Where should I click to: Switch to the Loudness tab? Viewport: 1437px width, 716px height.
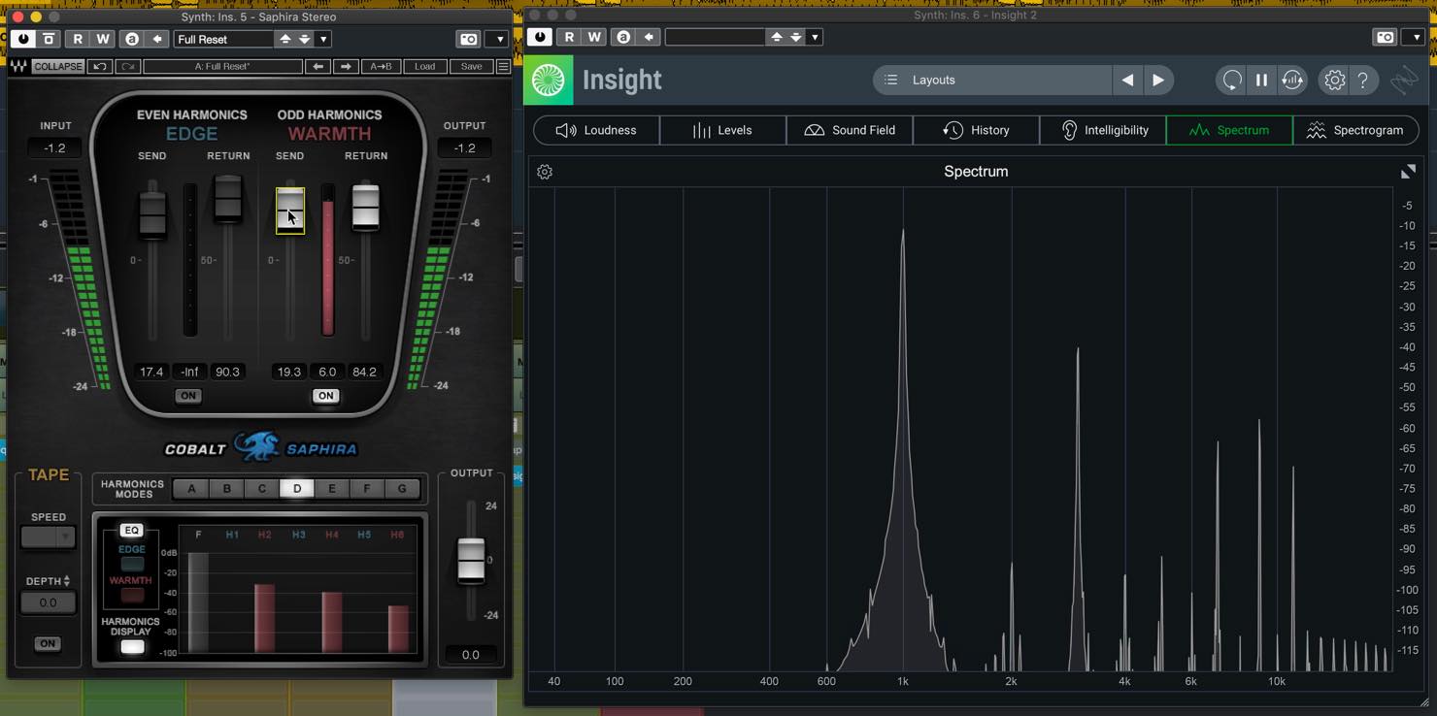point(596,130)
